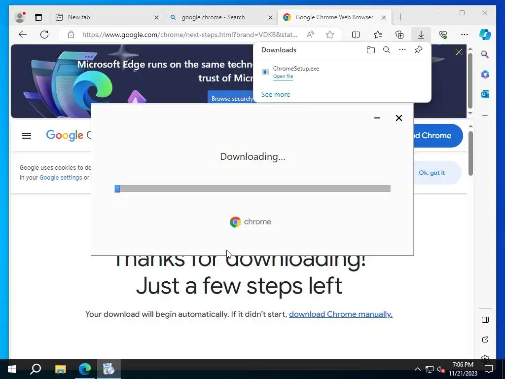
Task: Search downloads with magnifier icon
Action: click(x=387, y=50)
